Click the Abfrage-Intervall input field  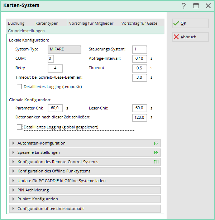(139, 58)
